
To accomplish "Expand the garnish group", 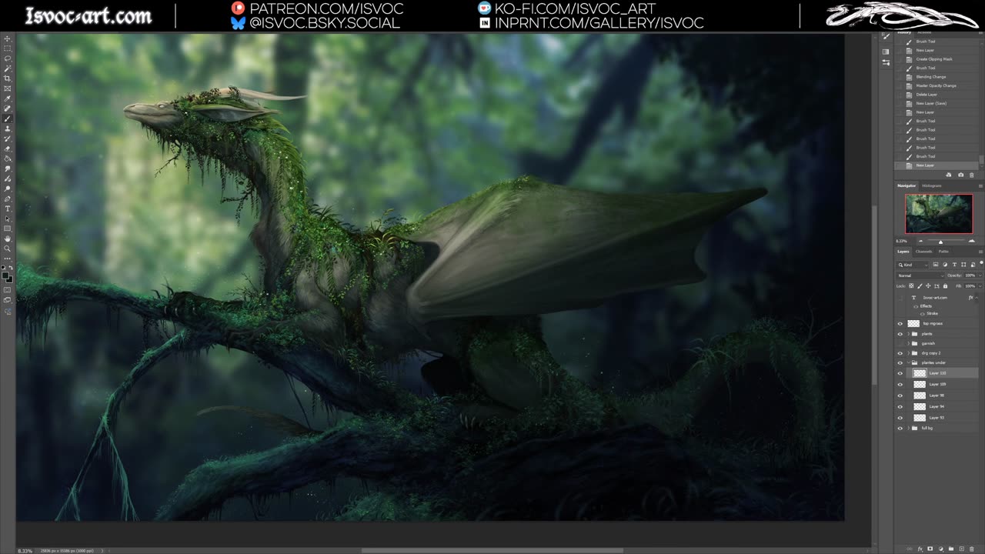I will (x=909, y=343).
